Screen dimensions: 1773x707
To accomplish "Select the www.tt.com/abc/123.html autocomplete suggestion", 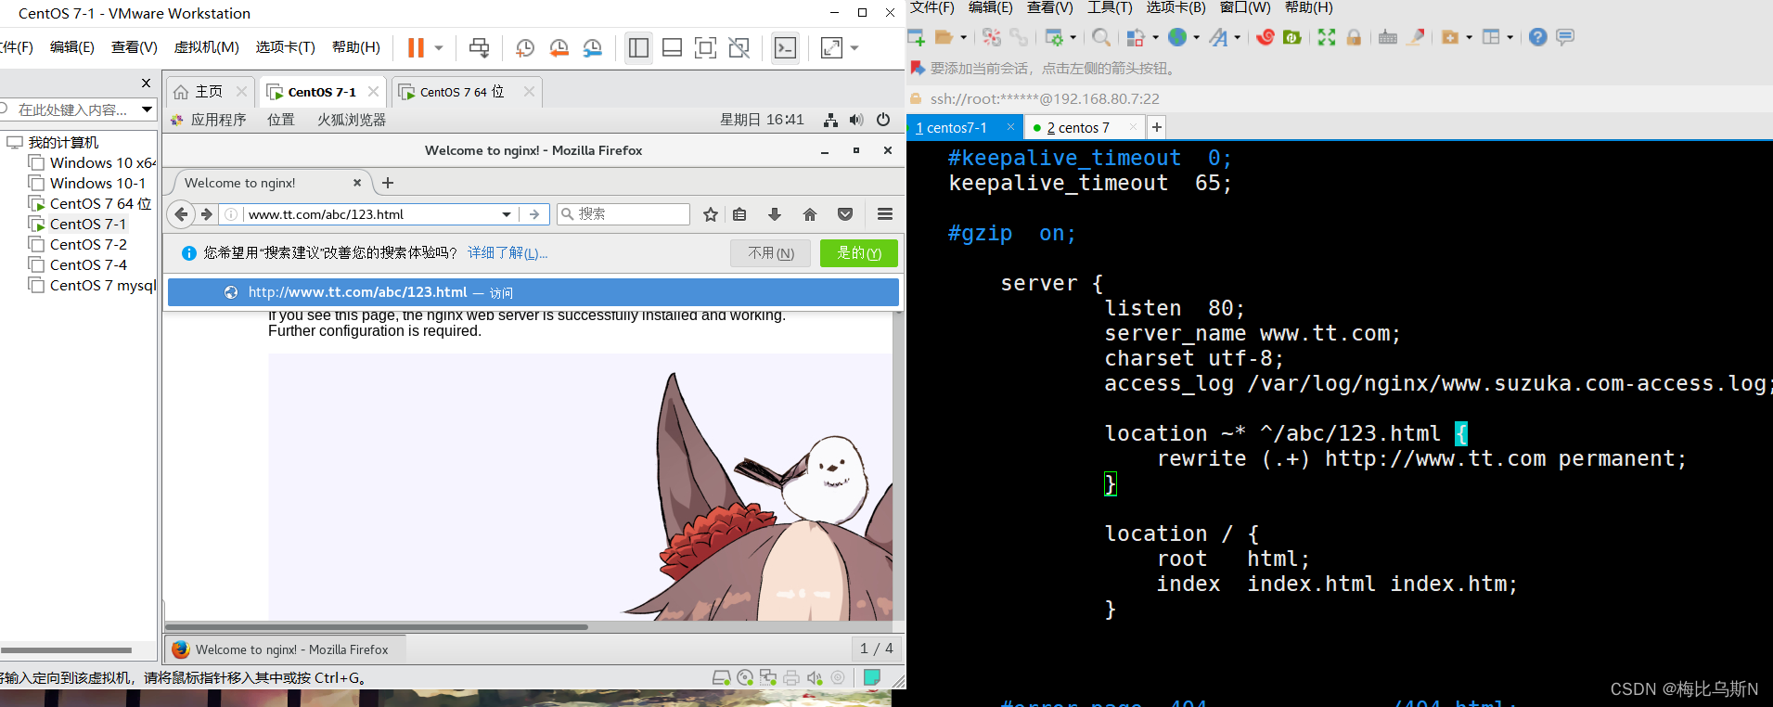I will [x=533, y=292].
